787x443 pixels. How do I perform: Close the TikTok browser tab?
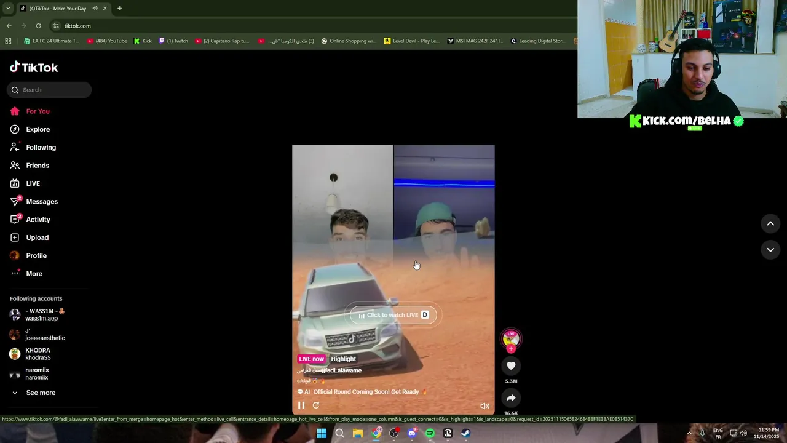pyautogui.click(x=105, y=8)
